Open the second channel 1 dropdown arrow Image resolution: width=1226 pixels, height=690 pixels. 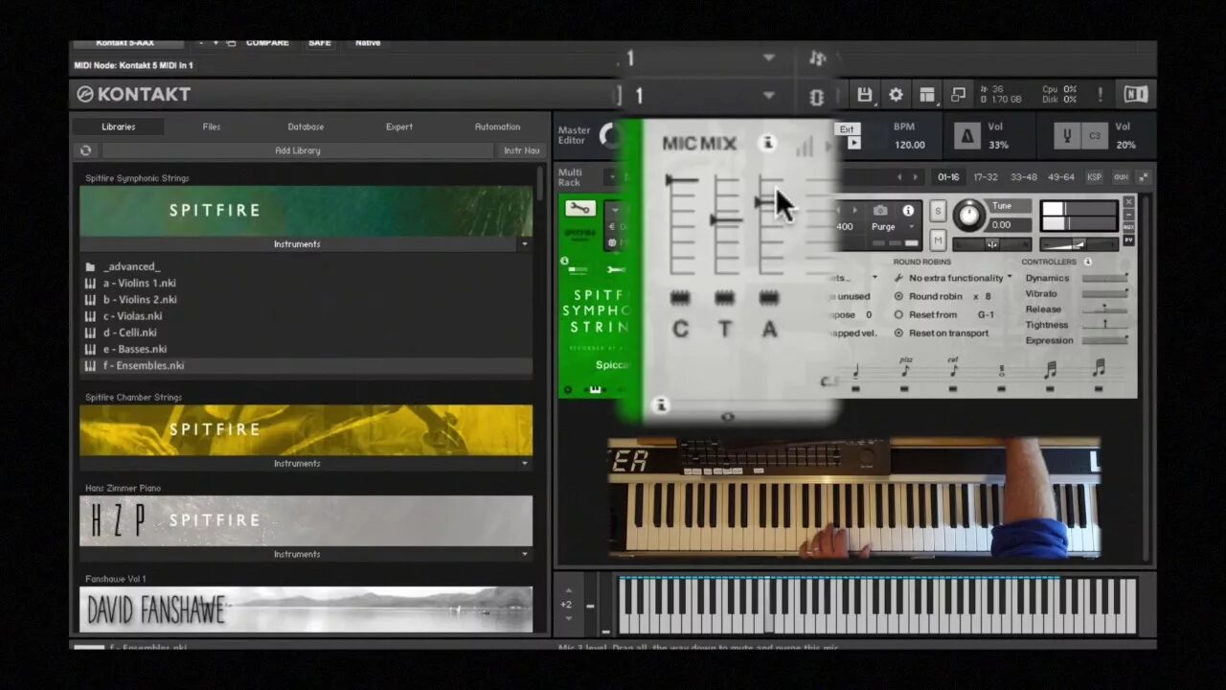point(768,95)
